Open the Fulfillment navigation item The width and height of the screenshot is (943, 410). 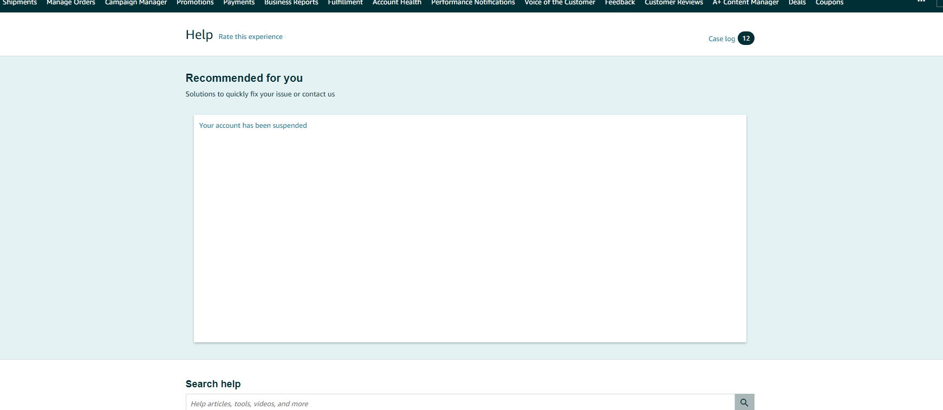tap(345, 3)
